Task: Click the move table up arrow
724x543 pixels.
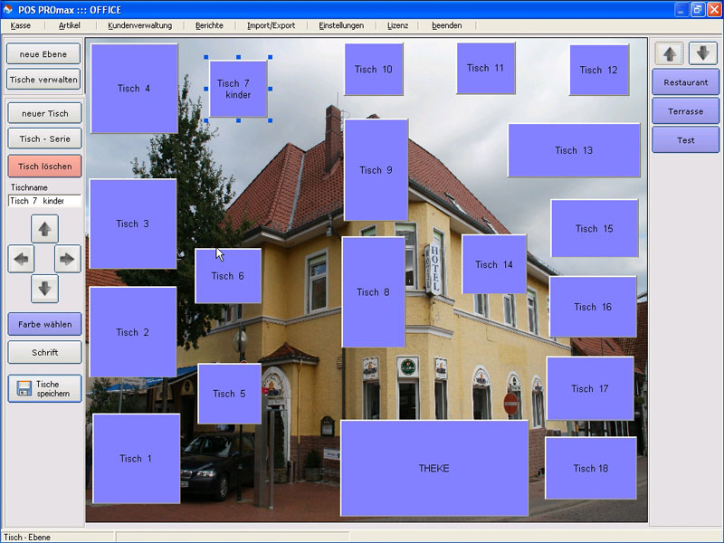Action: tap(44, 230)
